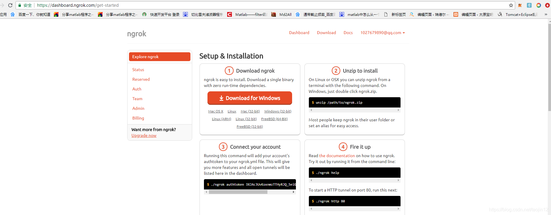Open the Matlab——filter bookmark
The height and width of the screenshot is (215, 551).
[247, 14]
